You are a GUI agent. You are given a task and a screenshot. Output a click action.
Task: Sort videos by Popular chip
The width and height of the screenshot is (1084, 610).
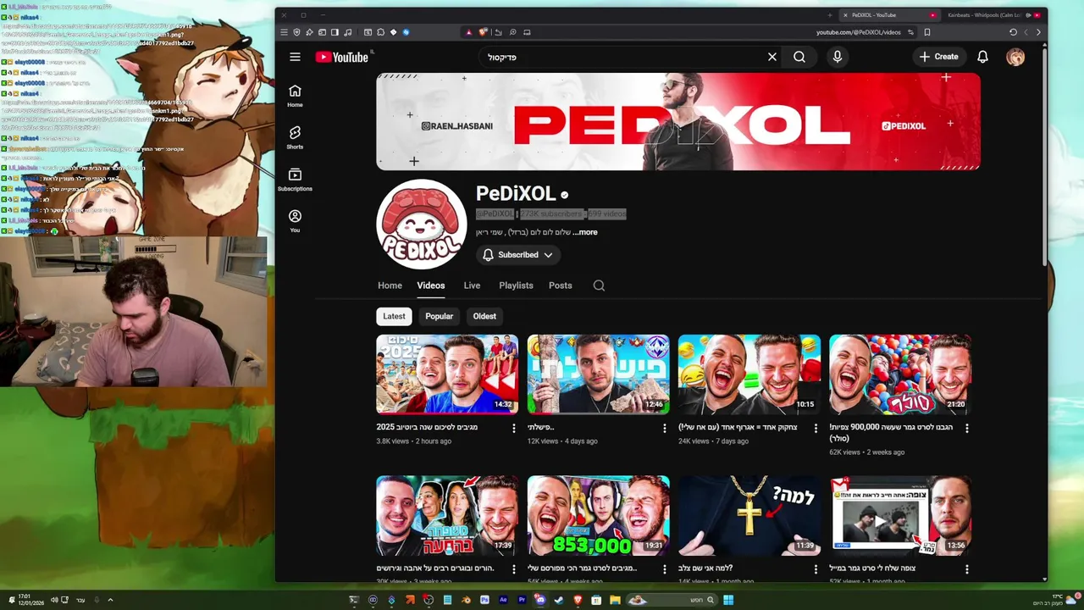click(439, 316)
